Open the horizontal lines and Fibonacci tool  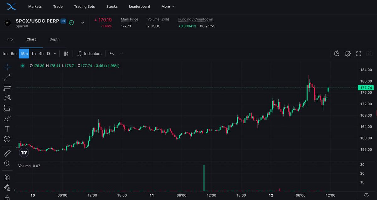coord(7,87)
